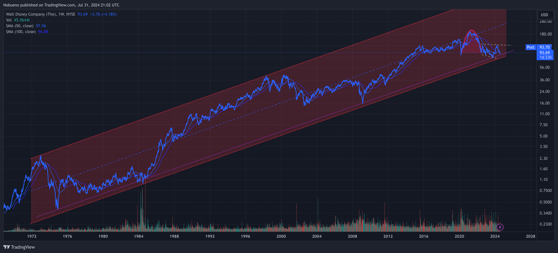Click the 93.69 last price tag on the price axis

(545, 53)
